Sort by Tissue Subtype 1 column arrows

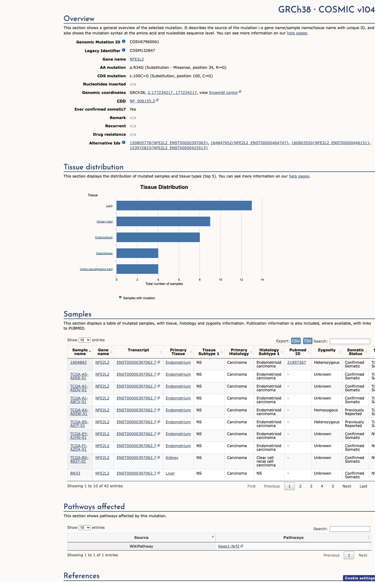click(x=222, y=352)
